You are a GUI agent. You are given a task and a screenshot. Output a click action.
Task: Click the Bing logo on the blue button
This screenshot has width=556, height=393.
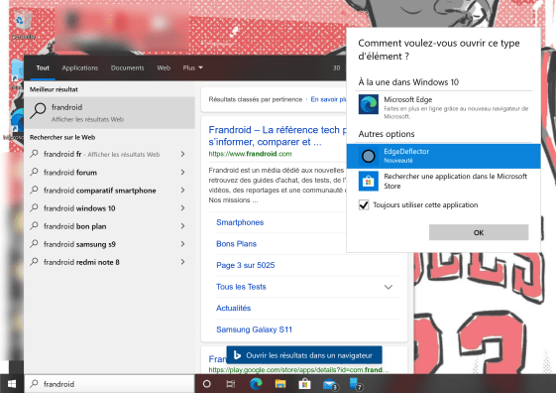click(237, 355)
